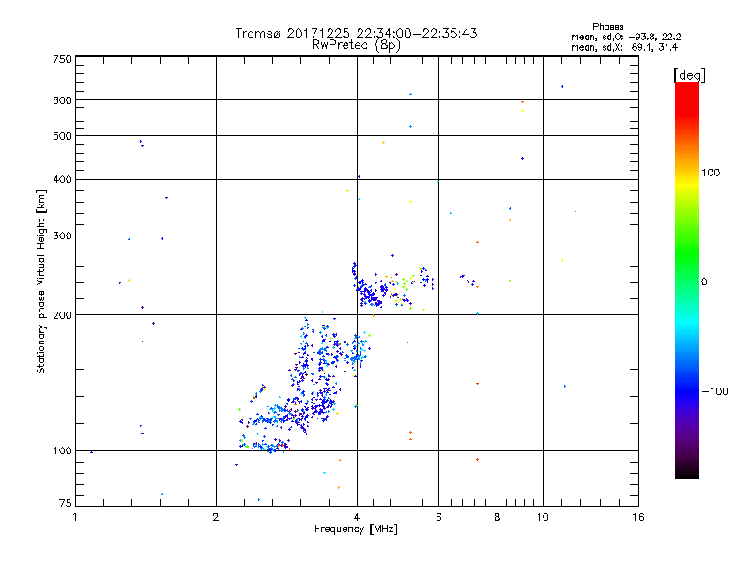The height and width of the screenshot is (563, 751).
Task: Click the x-axis tick label '16'
Action: (638, 517)
